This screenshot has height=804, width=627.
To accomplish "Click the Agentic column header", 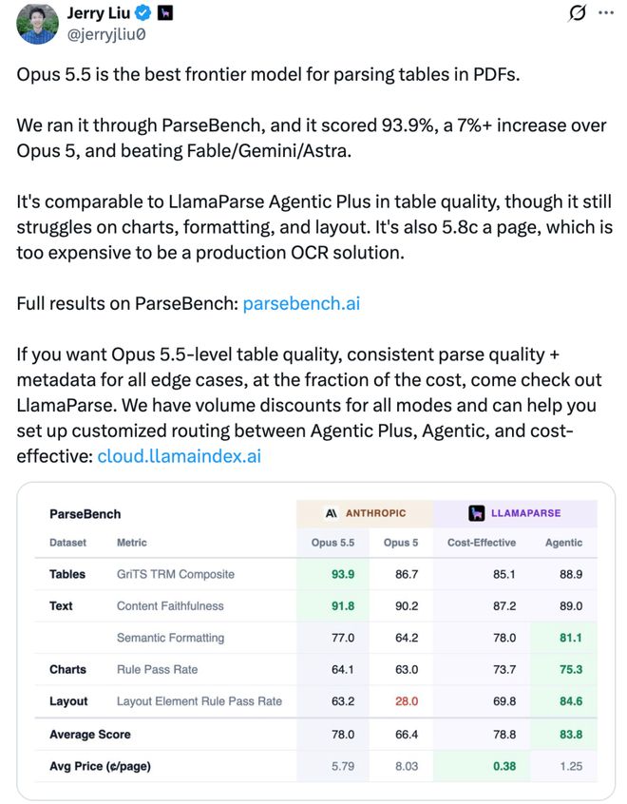I will click(563, 543).
